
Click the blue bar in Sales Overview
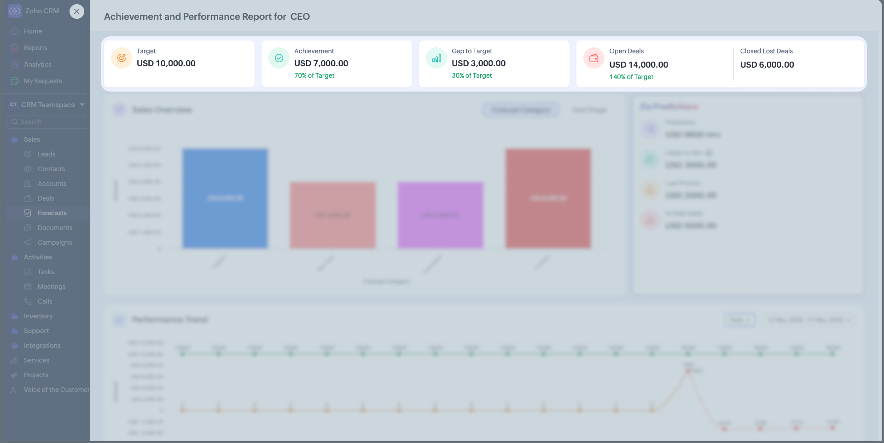tap(225, 198)
